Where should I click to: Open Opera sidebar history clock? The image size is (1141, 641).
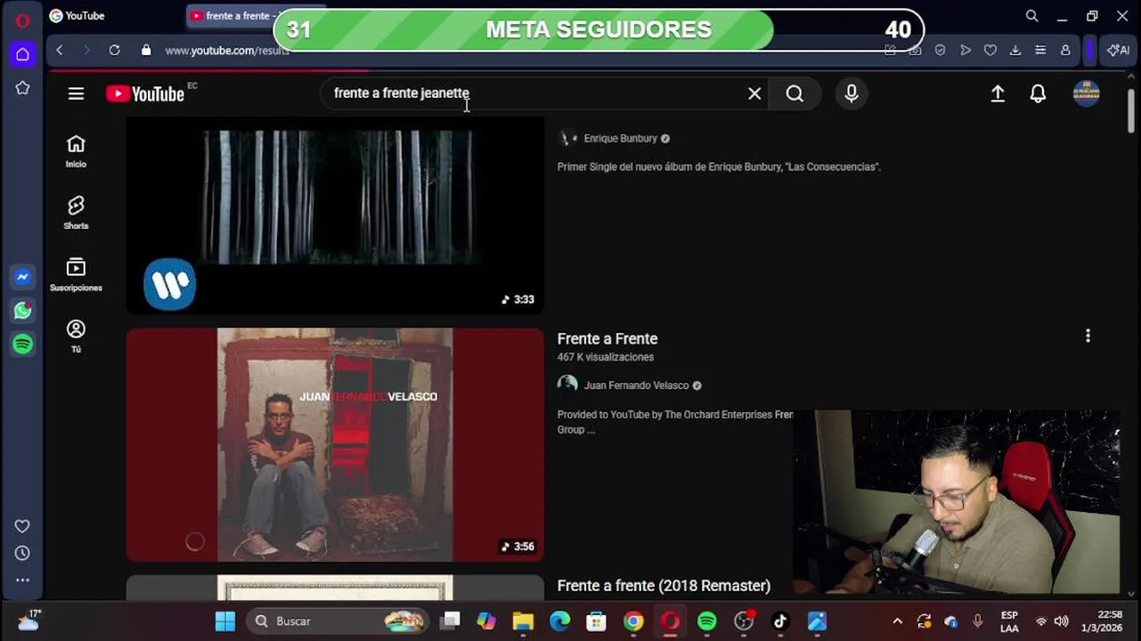(x=22, y=553)
